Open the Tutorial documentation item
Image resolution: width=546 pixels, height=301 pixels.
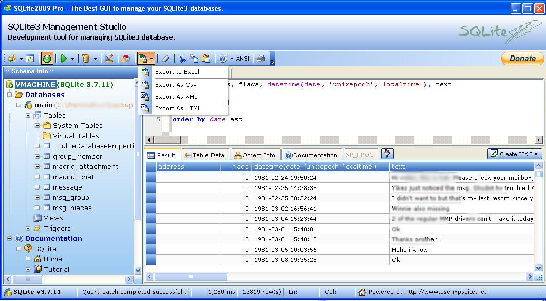57,269
